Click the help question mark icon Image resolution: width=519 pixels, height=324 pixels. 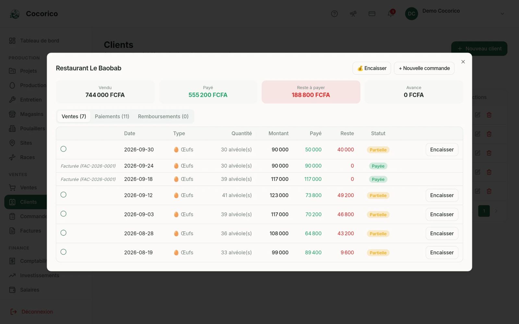click(x=334, y=14)
